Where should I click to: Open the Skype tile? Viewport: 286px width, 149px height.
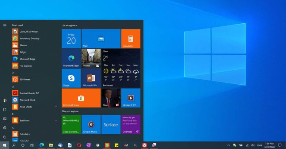[x=71, y=78]
